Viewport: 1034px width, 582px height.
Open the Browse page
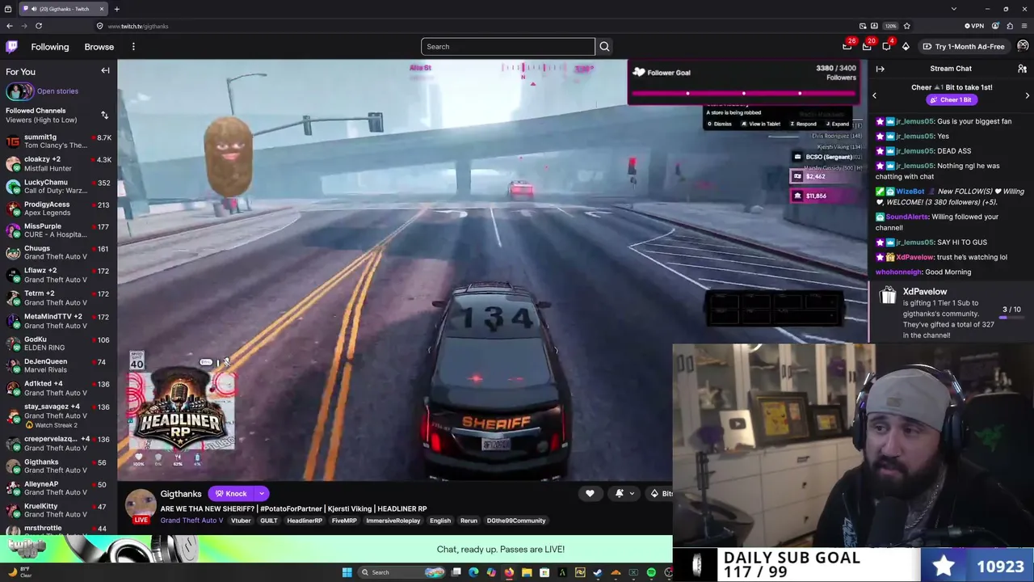pos(99,47)
